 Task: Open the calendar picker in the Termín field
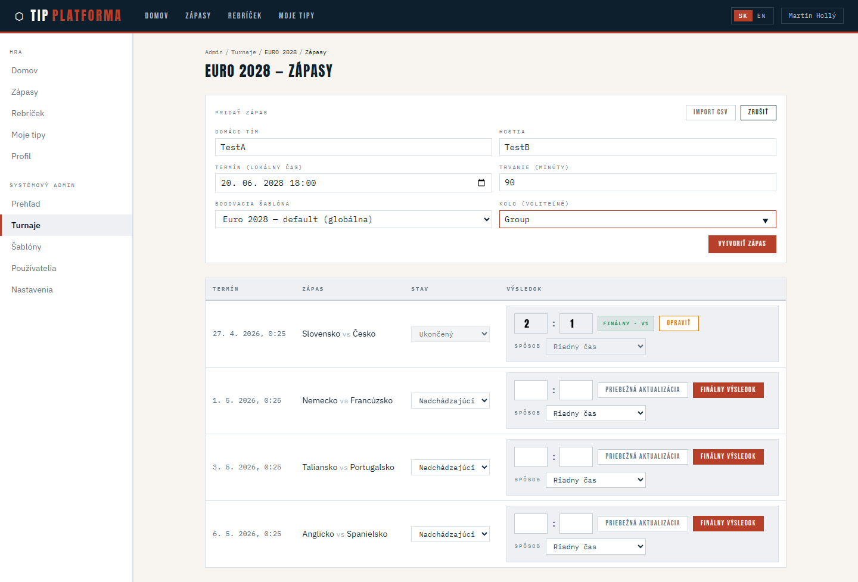tap(481, 183)
